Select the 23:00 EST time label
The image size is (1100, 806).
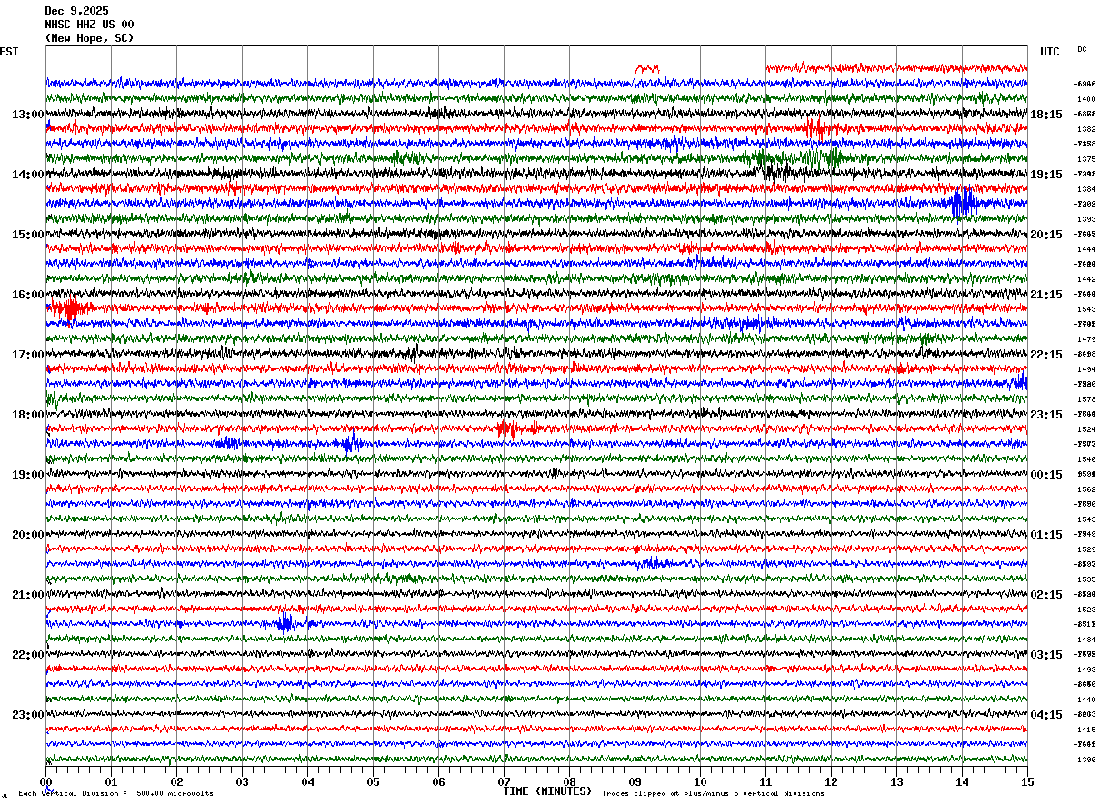(28, 714)
